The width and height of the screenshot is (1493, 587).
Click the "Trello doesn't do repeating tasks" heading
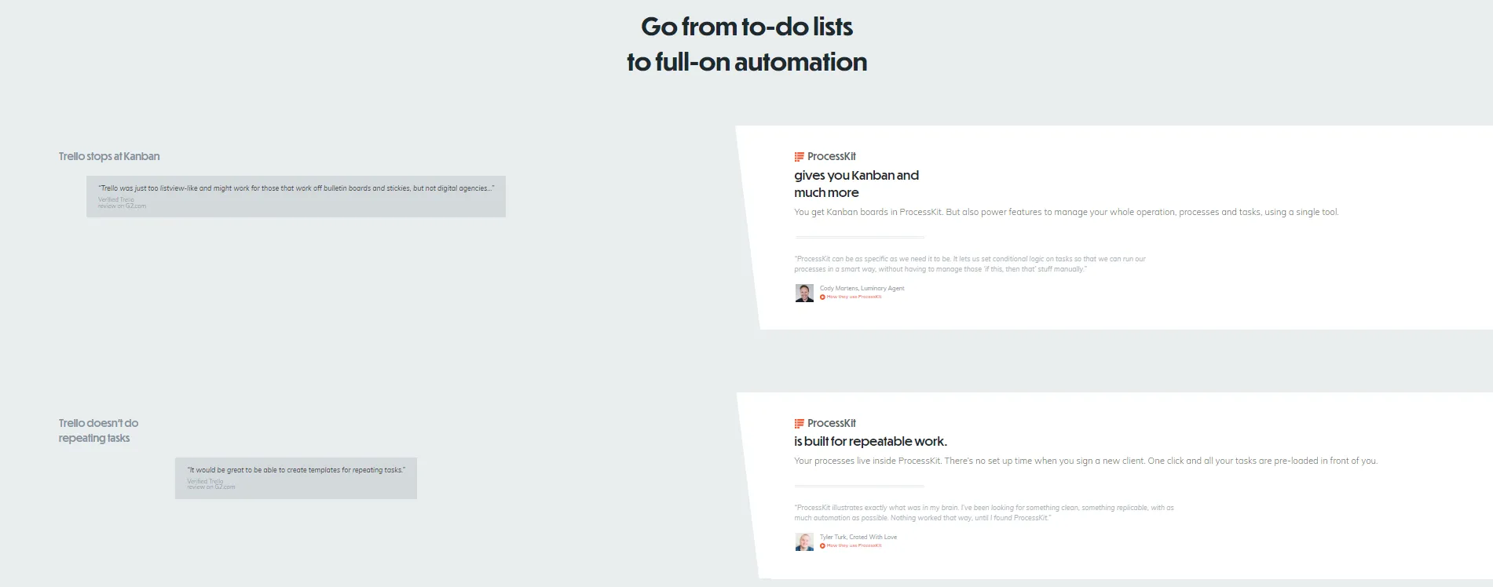[98, 431]
